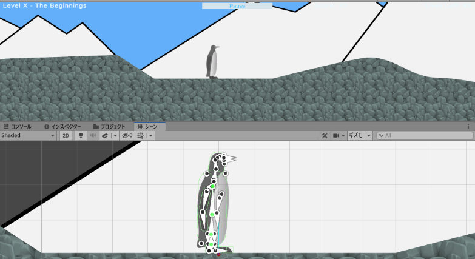
Task: Open the scene camera settings icon
Action: coord(336,135)
